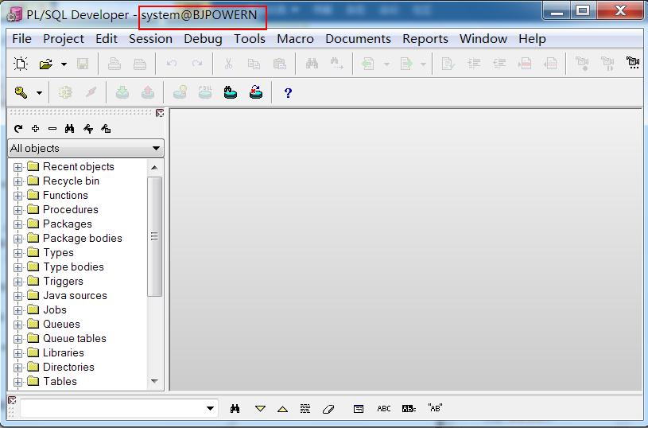The image size is (648, 428).
Task: Select the Queues folder in the tree
Action: [61, 325]
